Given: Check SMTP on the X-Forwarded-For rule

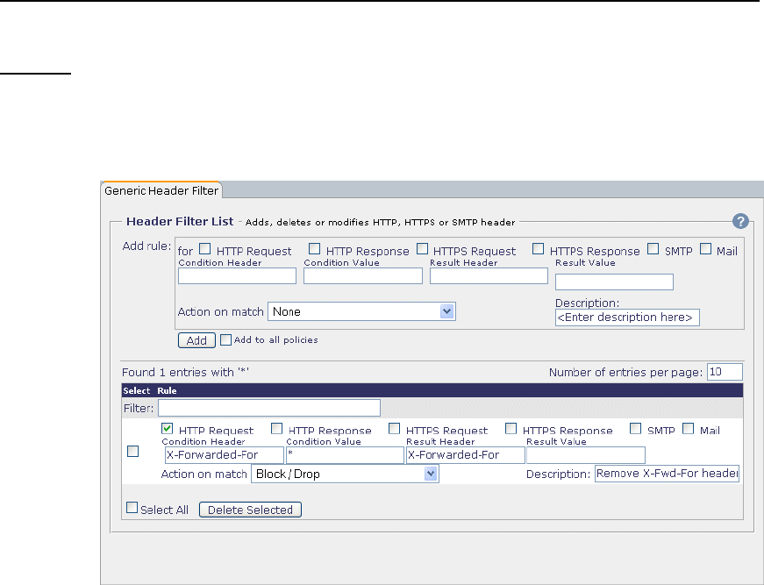Looking at the screenshot, I should click(635, 429).
